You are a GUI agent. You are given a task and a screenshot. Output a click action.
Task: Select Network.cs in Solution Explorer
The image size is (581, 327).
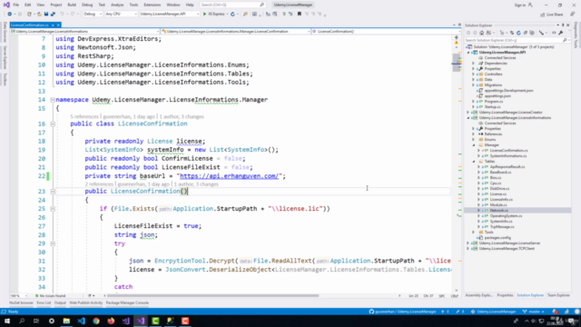click(498, 210)
